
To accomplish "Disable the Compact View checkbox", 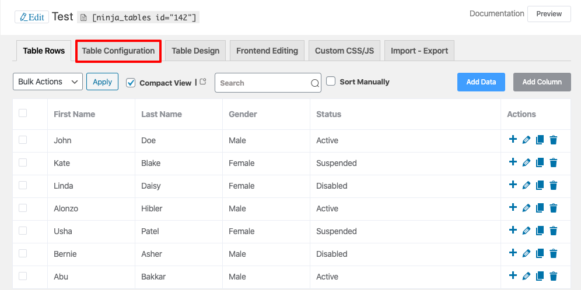I will coord(131,83).
